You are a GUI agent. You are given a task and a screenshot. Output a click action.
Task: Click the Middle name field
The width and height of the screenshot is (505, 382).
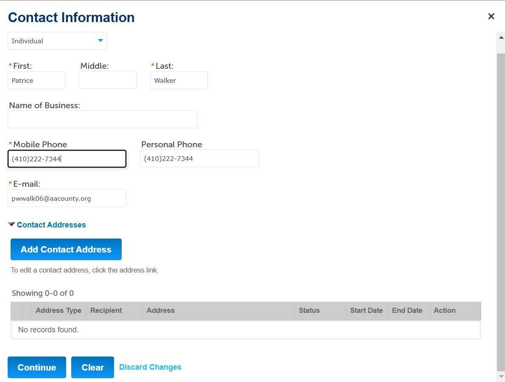point(107,80)
